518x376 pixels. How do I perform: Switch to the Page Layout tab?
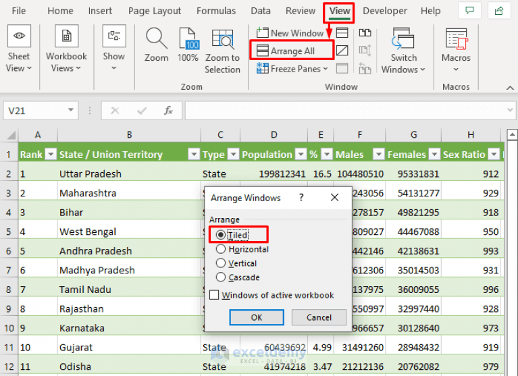(x=155, y=11)
